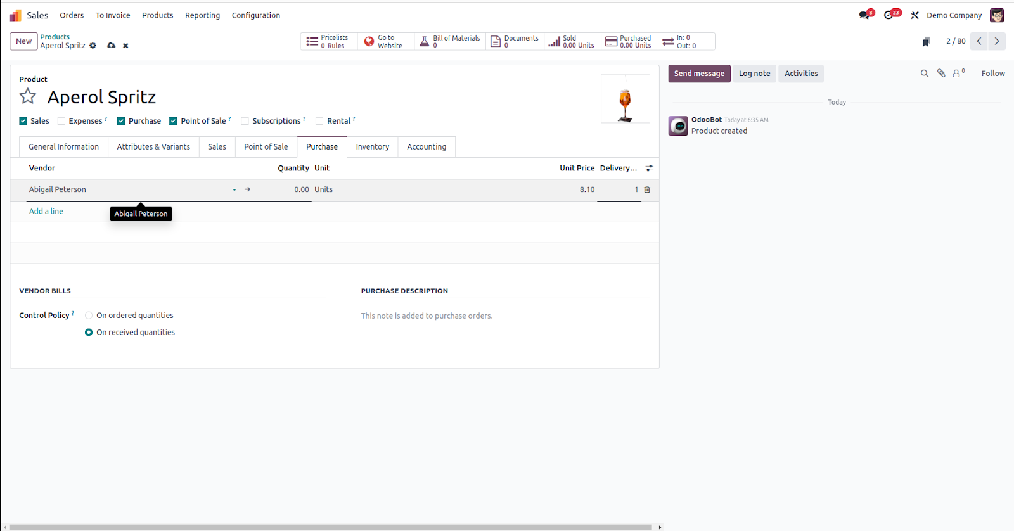Mark Aperol Spritz as favorite with star
The height and width of the screenshot is (531, 1014).
click(x=28, y=96)
